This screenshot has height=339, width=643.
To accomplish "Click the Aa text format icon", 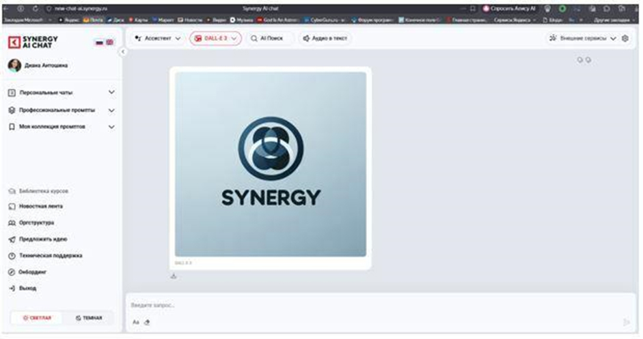I will click(x=136, y=322).
